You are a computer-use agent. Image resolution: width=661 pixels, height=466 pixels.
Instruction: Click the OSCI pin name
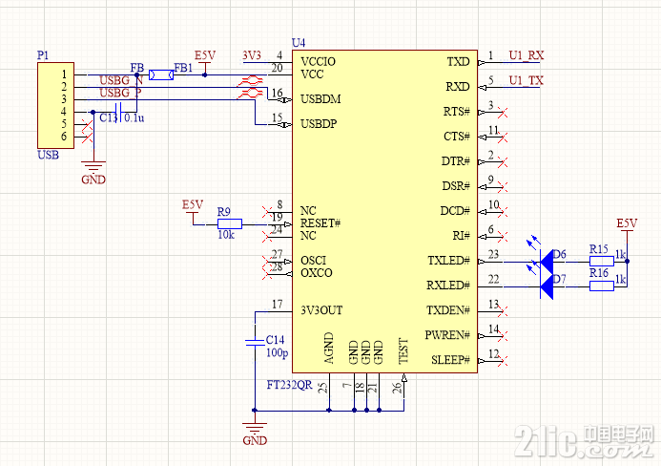[x=314, y=261]
